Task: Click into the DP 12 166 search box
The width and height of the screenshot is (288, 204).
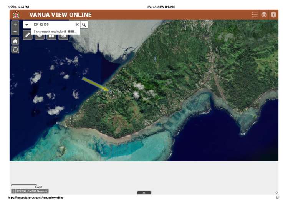Action: tap(53, 25)
